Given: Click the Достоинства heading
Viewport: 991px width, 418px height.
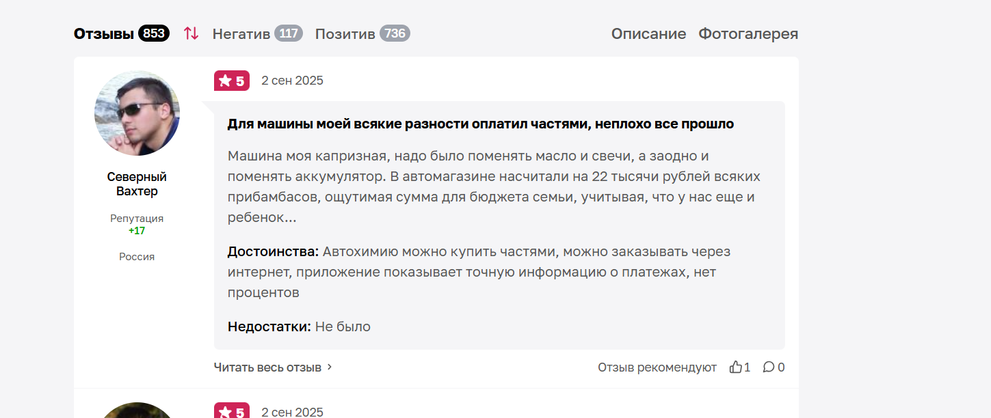Looking at the screenshot, I should [274, 251].
